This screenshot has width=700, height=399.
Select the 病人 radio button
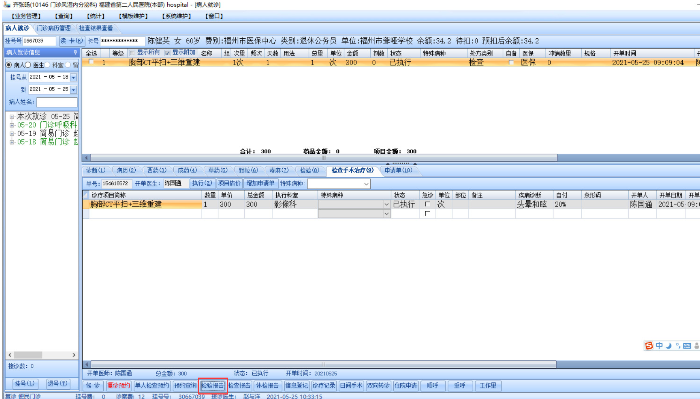tap(9, 65)
